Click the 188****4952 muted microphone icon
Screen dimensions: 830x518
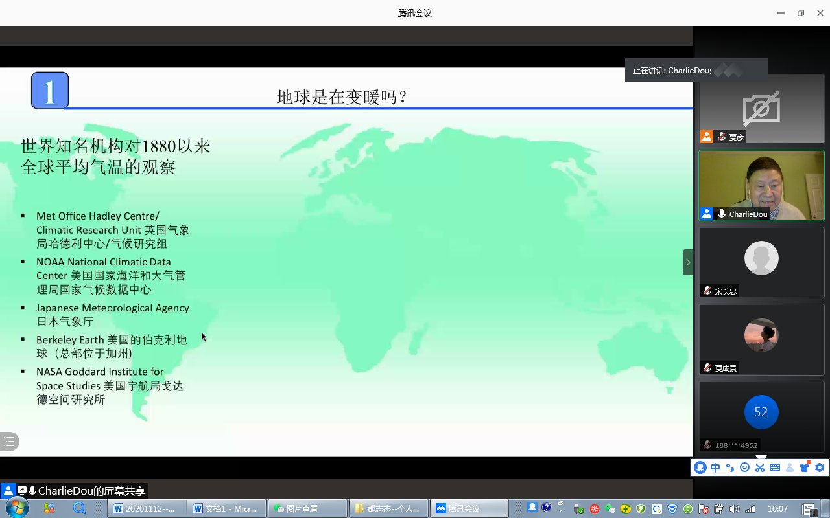pyautogui.click(x=707, y=445)
